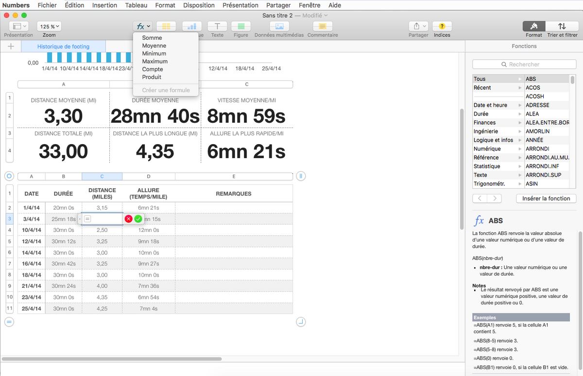Toggle the Trier et filtrer panel

tap(562, 26)
